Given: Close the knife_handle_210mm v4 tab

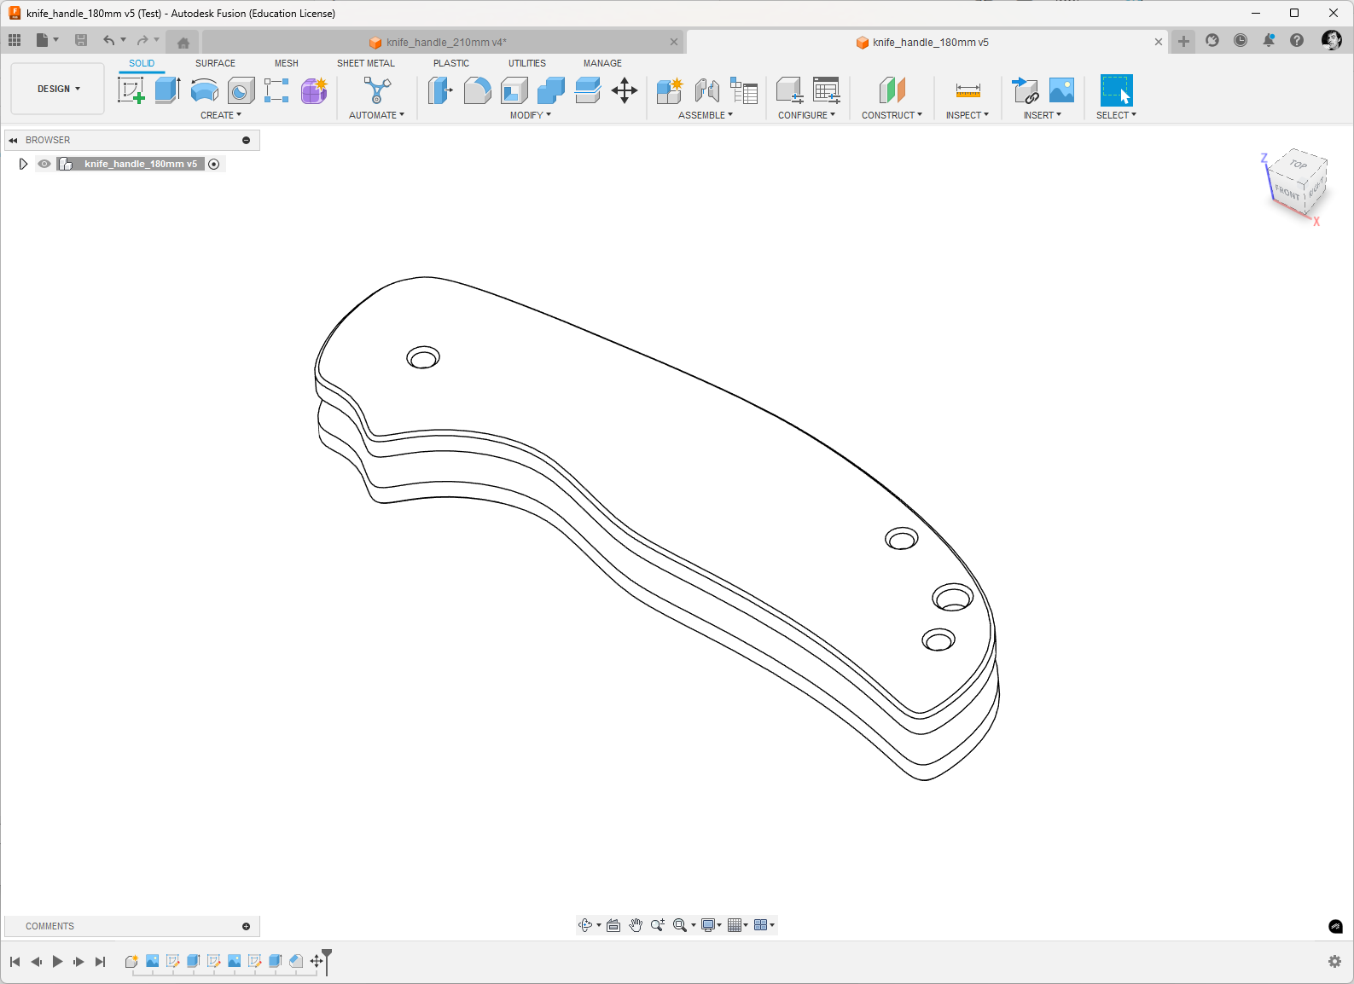Looking at the screenshot, I should pos(674,42).
